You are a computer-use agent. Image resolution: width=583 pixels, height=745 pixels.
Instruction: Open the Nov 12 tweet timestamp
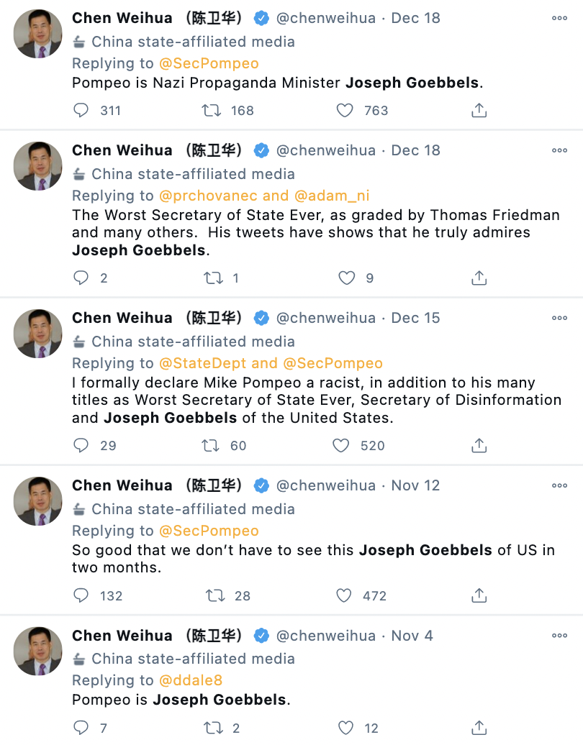click(x=415, y=485)
